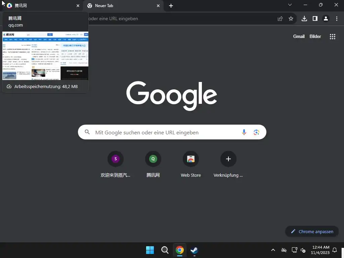Switch to the Neuer Tab tab
This screenshot has width=344, height=258.
point(123,6)
